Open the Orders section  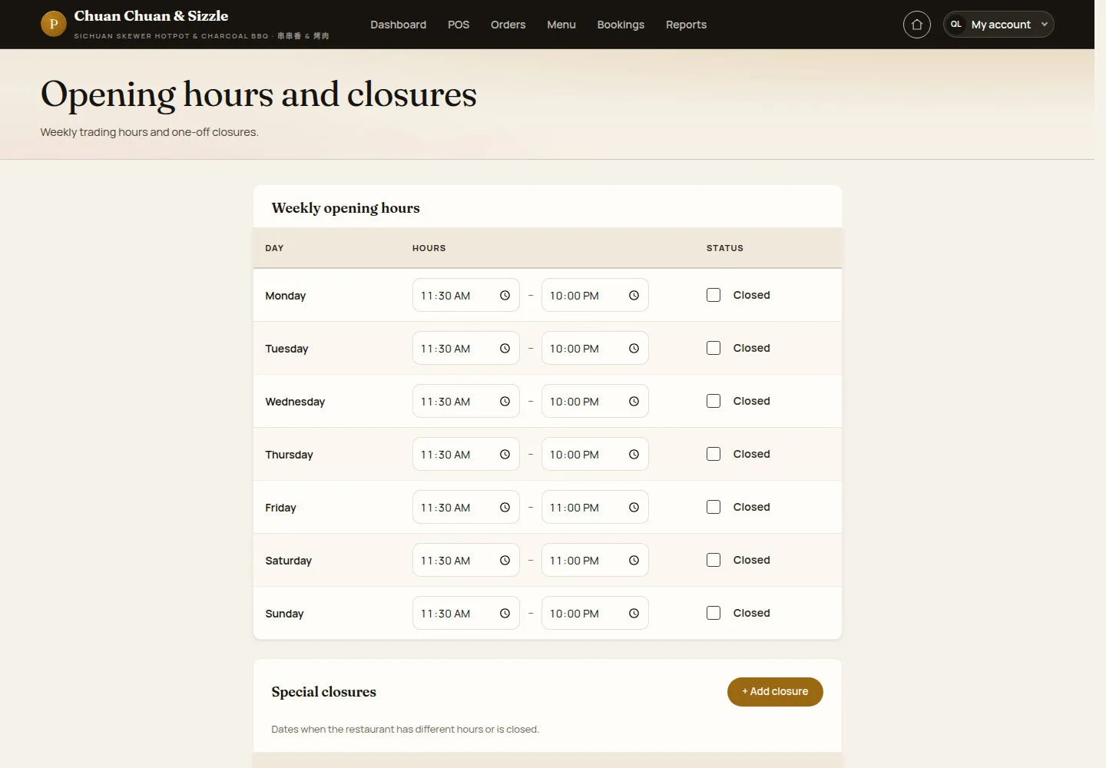coord(508,25)
